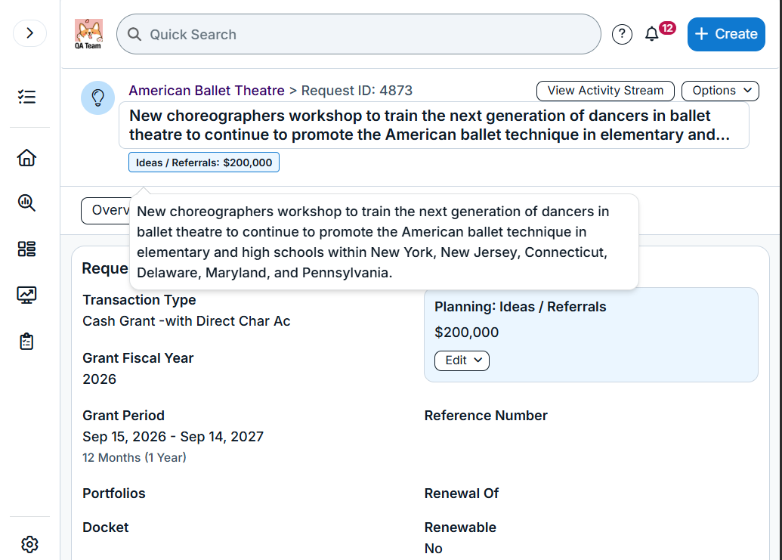782x560 pixels.
Task: Open help with the question mark icon
Action: (x=622, y=34)
